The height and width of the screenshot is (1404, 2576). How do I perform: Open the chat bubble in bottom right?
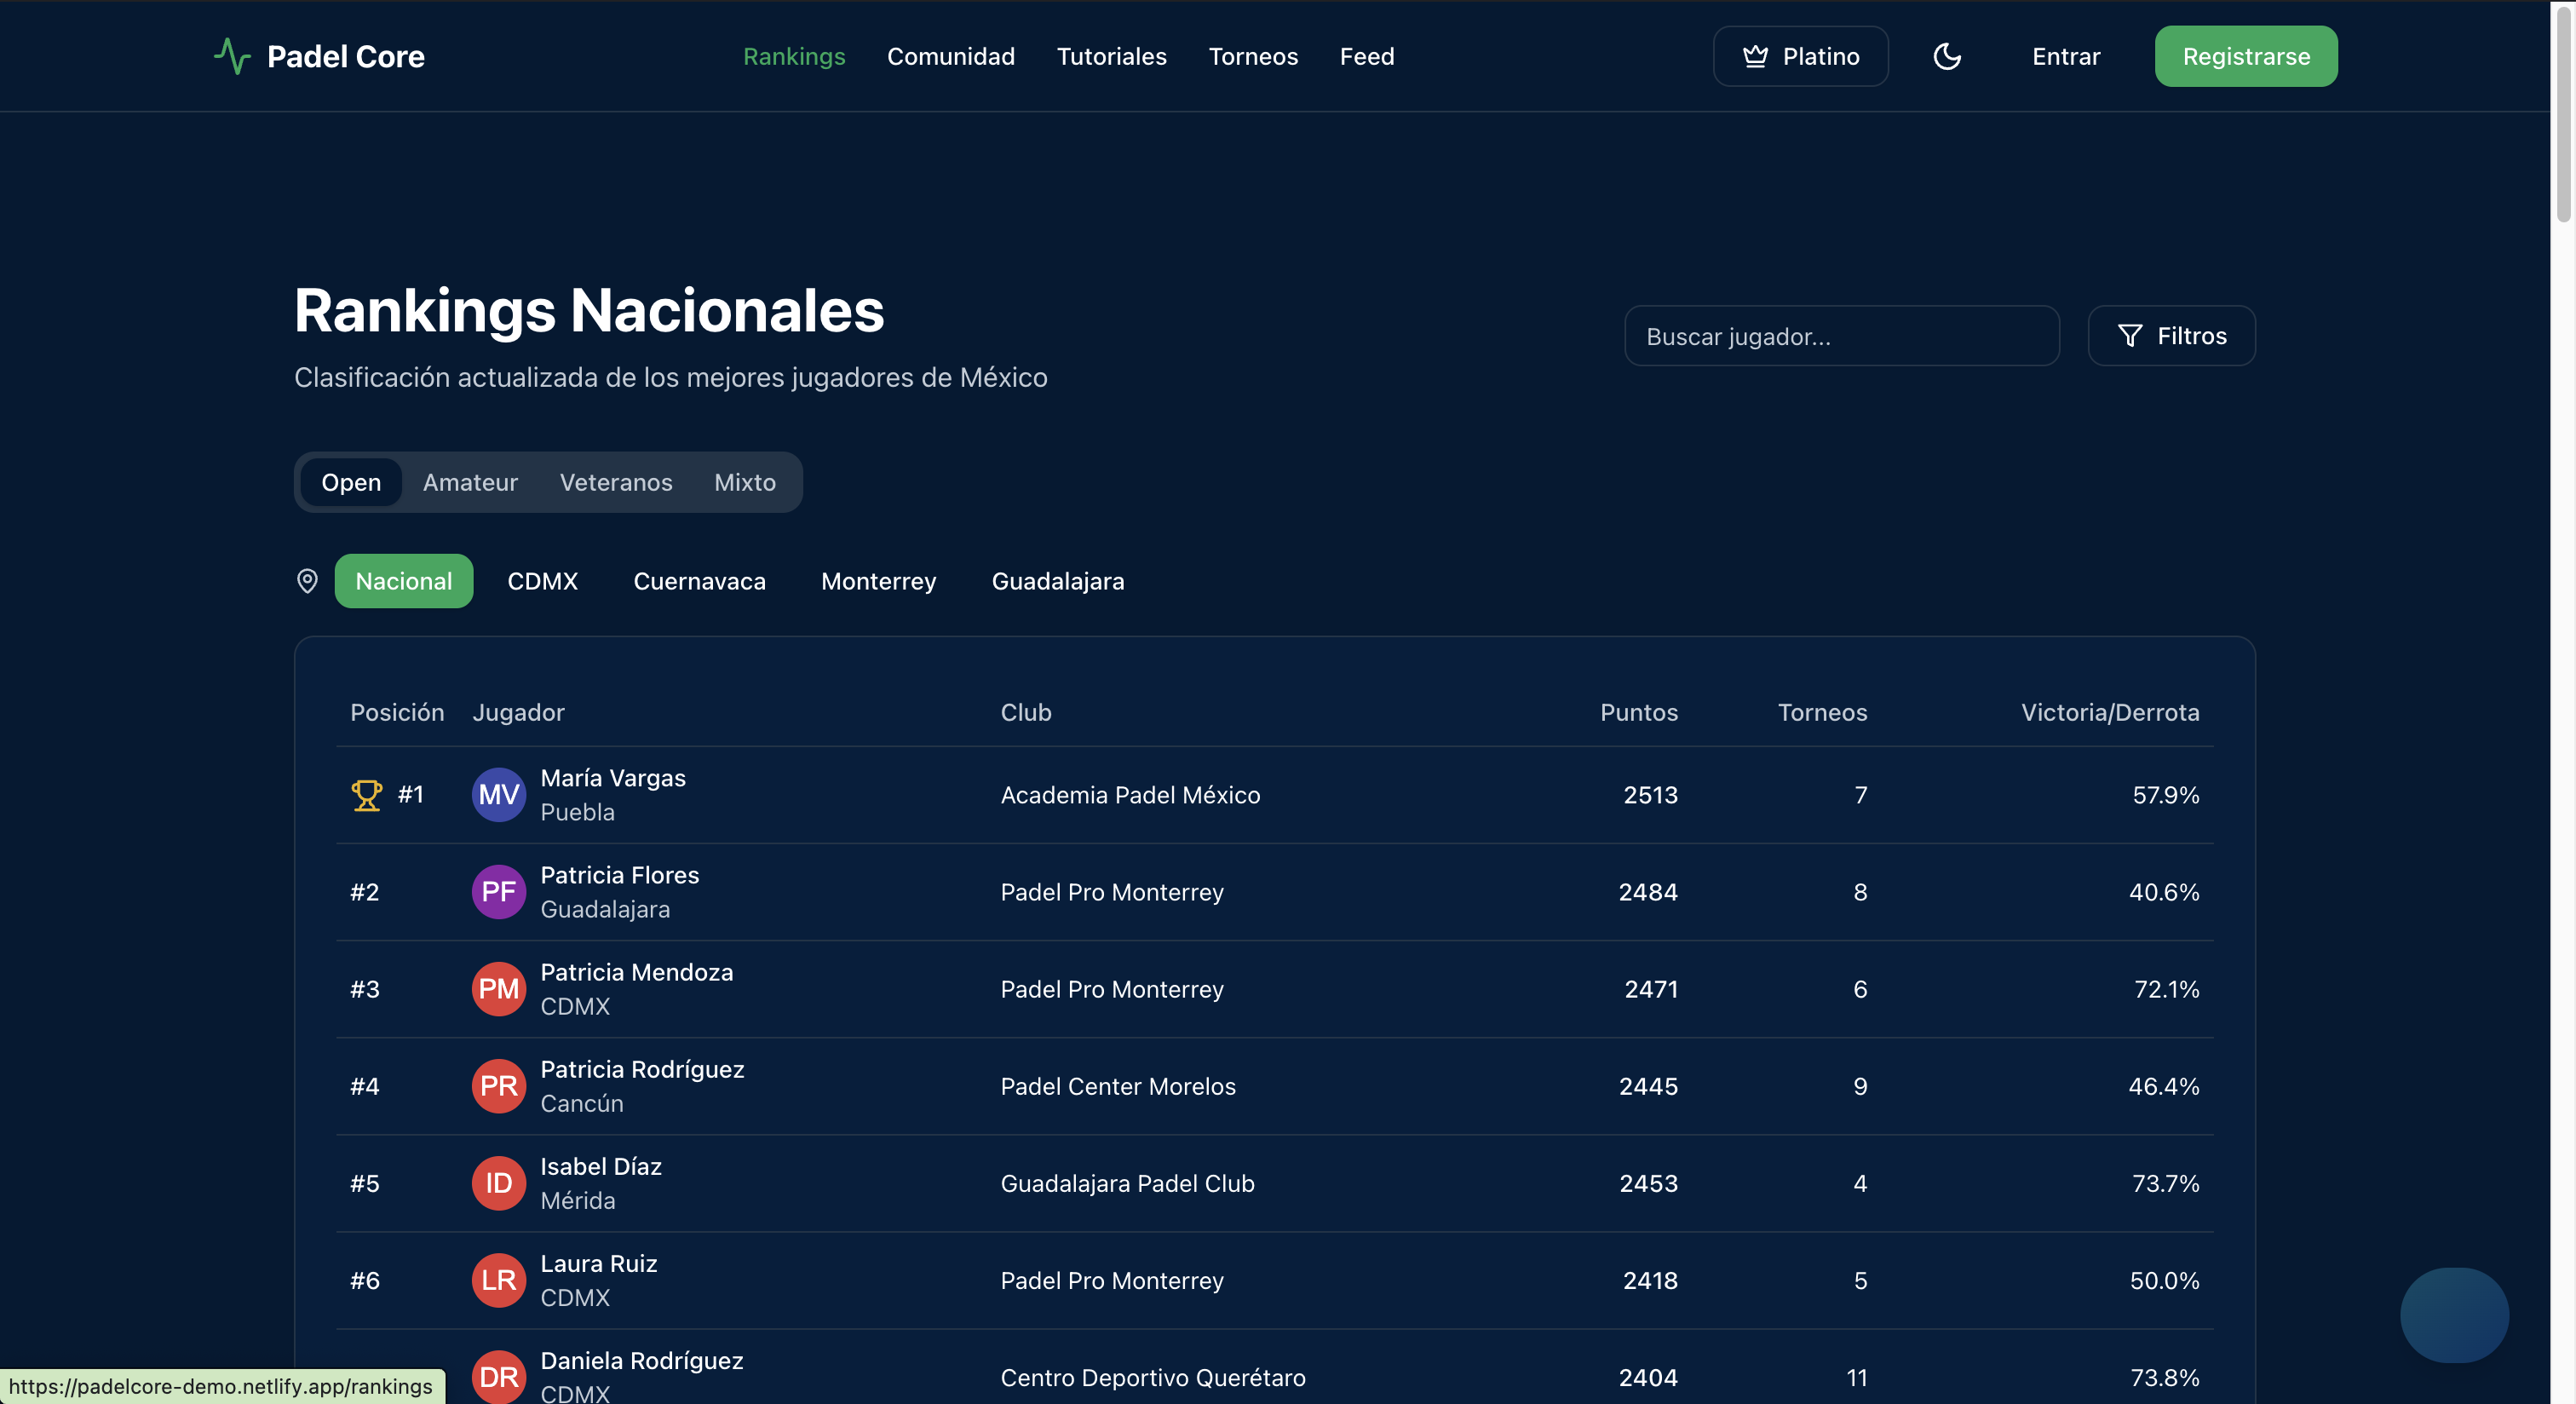(x=2453, y=1316)
